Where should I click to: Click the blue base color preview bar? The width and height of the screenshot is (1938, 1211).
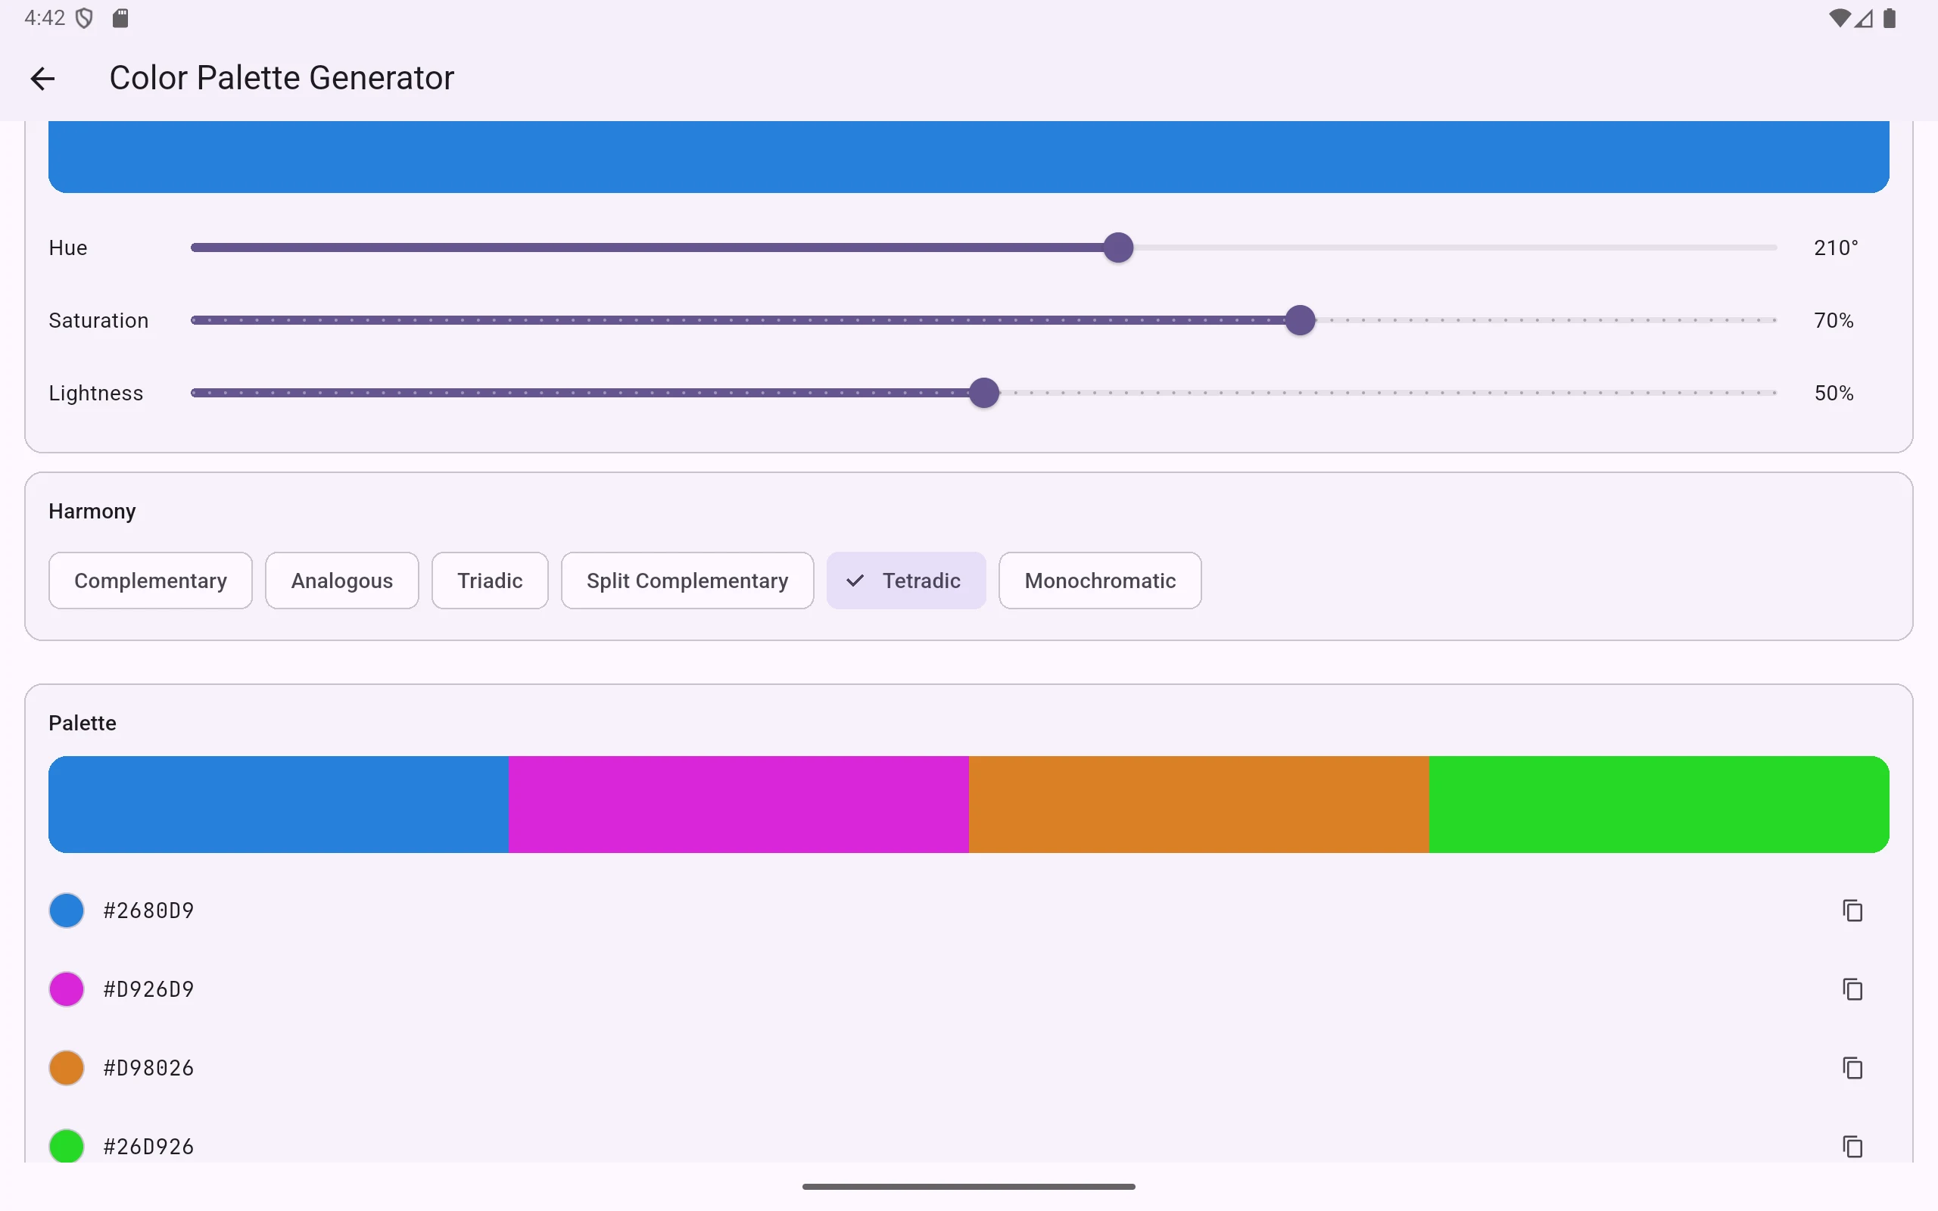[968, 156]
